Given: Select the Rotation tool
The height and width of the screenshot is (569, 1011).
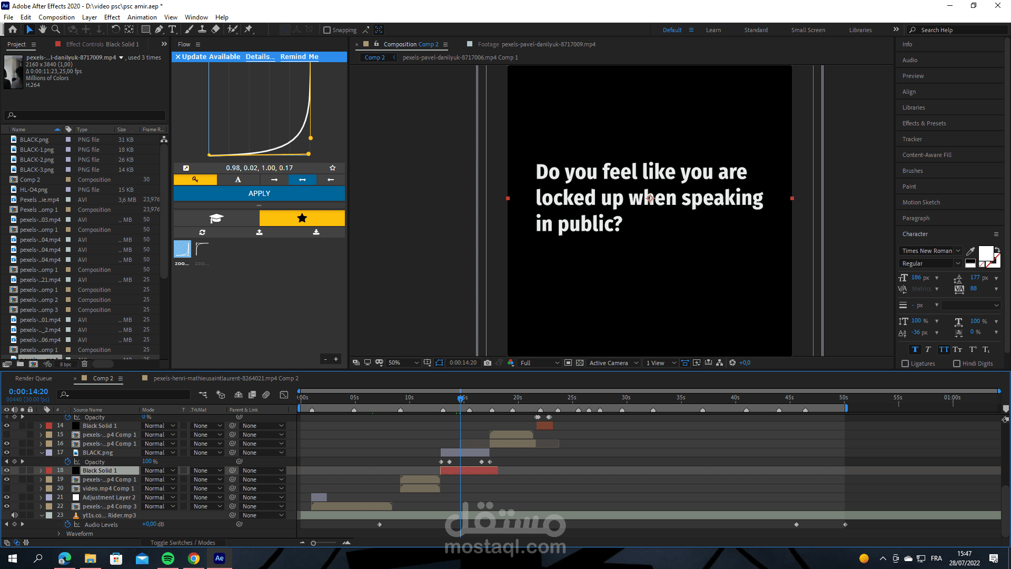Looking at the screenshot, I should pyautogui.click(x=116, y=30).
